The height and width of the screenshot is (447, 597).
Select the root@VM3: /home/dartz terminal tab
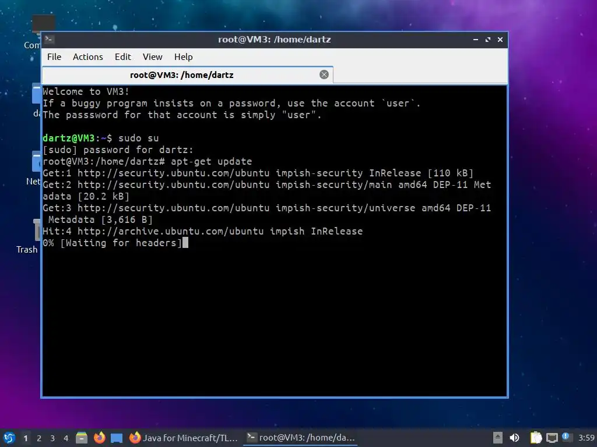point(187,75)
